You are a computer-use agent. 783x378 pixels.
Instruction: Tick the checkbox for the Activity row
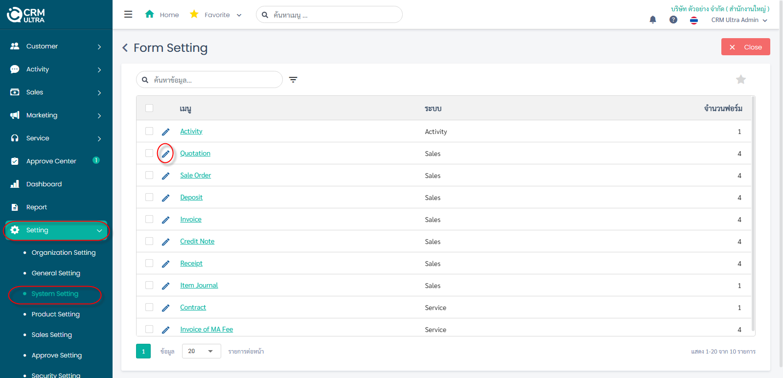pyautogui.click(x=149, y=131)
